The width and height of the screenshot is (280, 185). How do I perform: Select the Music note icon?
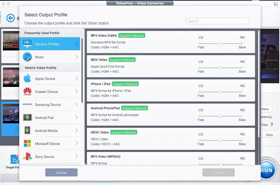coord(27,57)
